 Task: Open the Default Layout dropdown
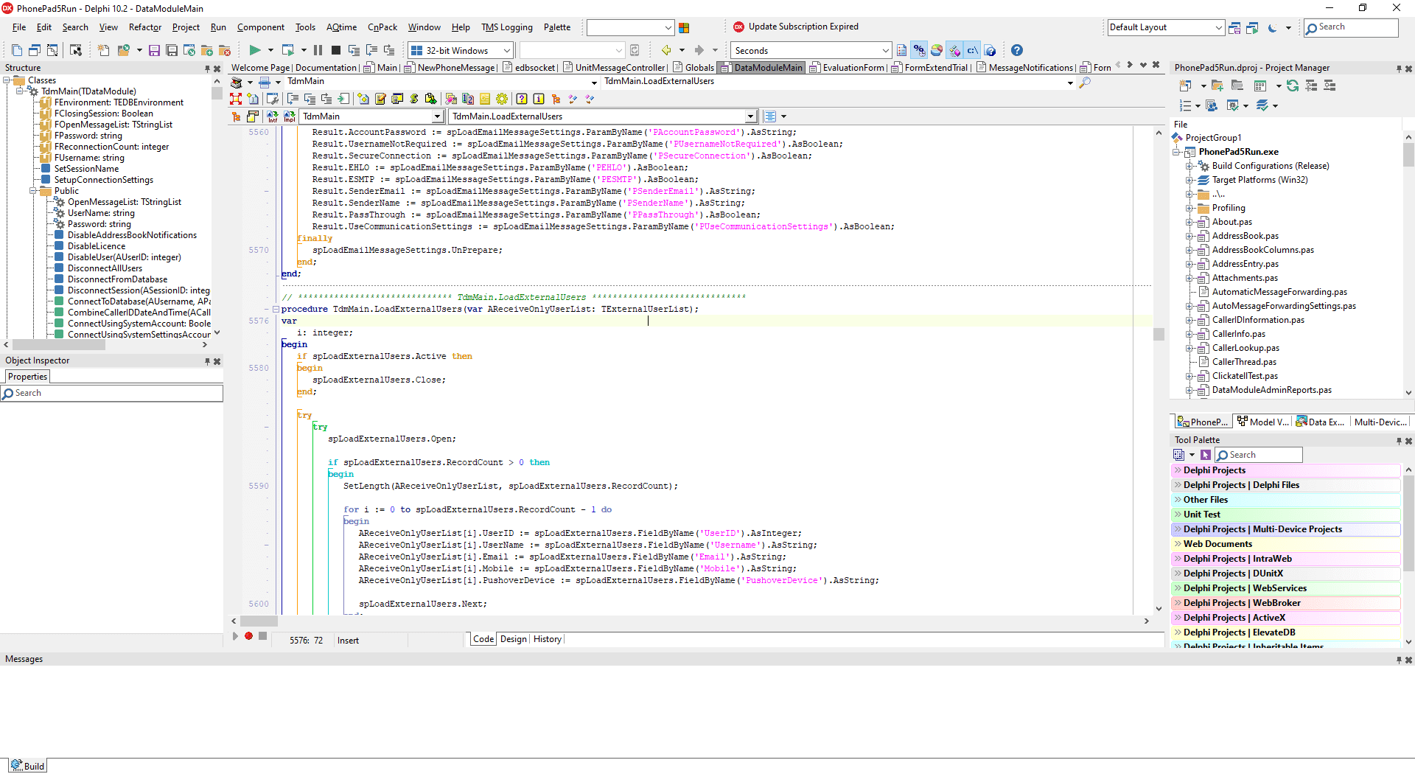point(1218,28)
